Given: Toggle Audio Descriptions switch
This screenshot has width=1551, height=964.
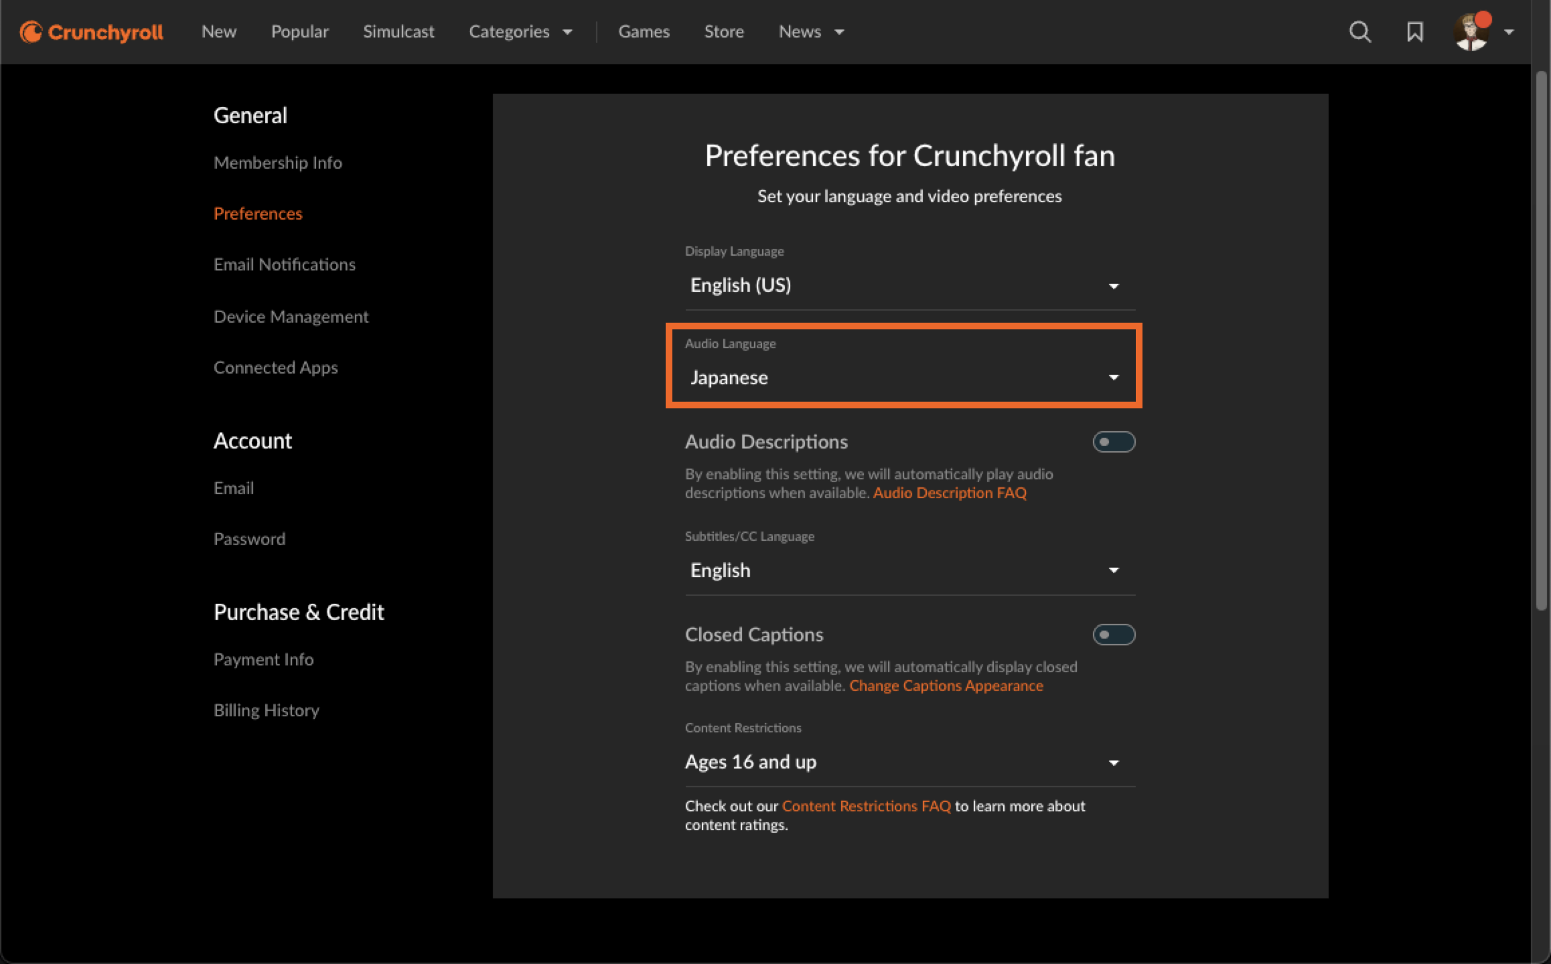Looking at the screenshot, I should 1114,442.
